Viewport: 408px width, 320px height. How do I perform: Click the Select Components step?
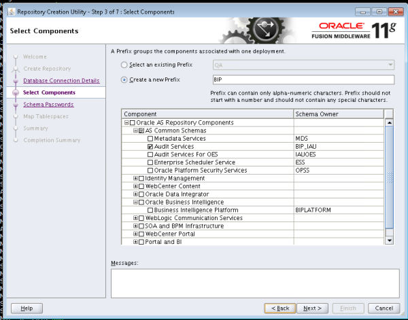click(x=49, y=92)
